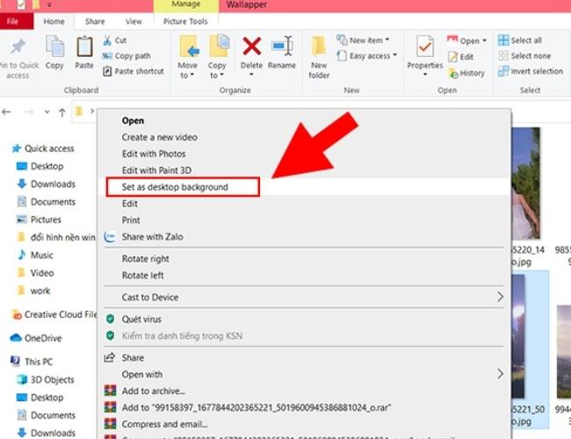Click the Copy icon in the Clipboard group
This screenshot has width=571, height=439.
pyautogui.click(x=54, y=47)
